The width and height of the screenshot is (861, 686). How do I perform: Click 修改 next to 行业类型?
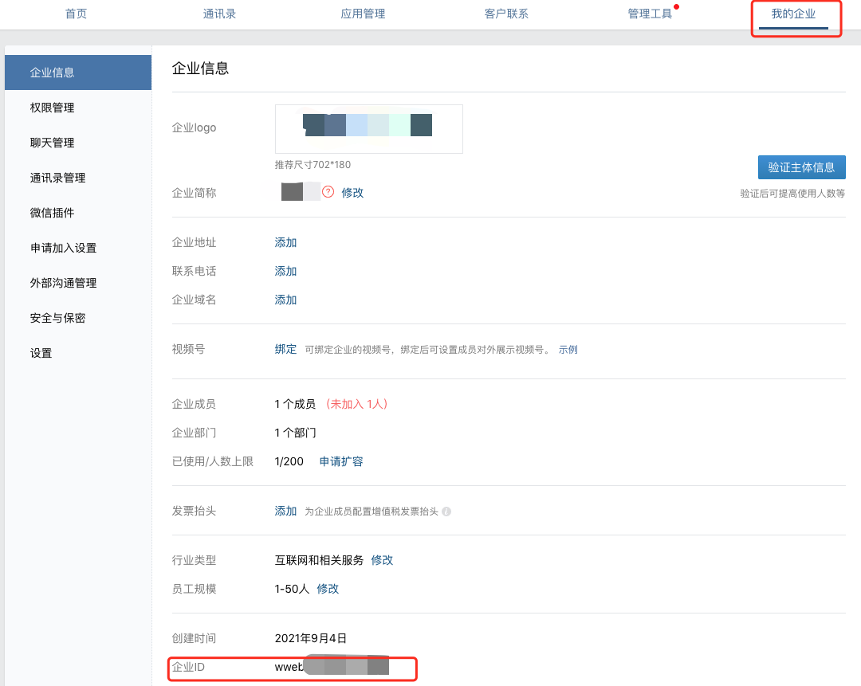[382, 560]
